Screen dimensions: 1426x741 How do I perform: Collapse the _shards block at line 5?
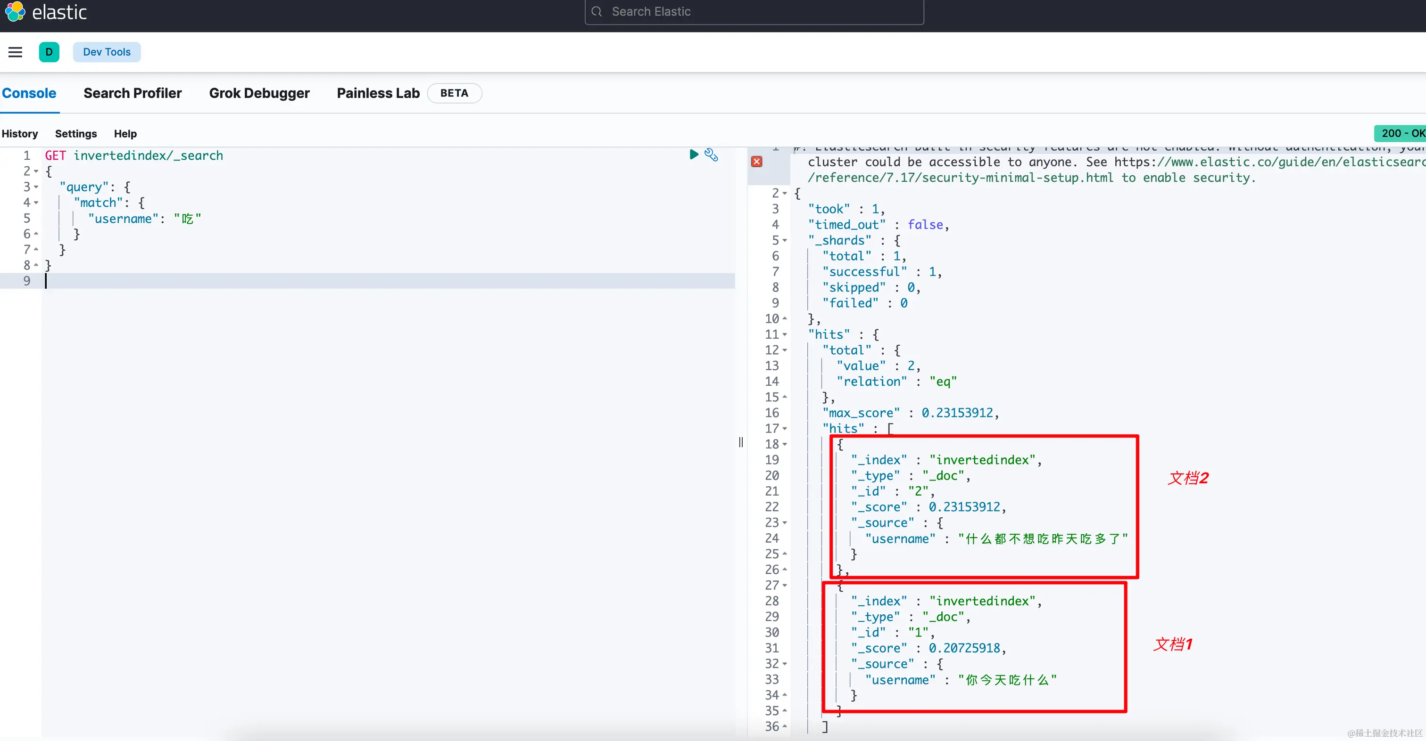784,240
